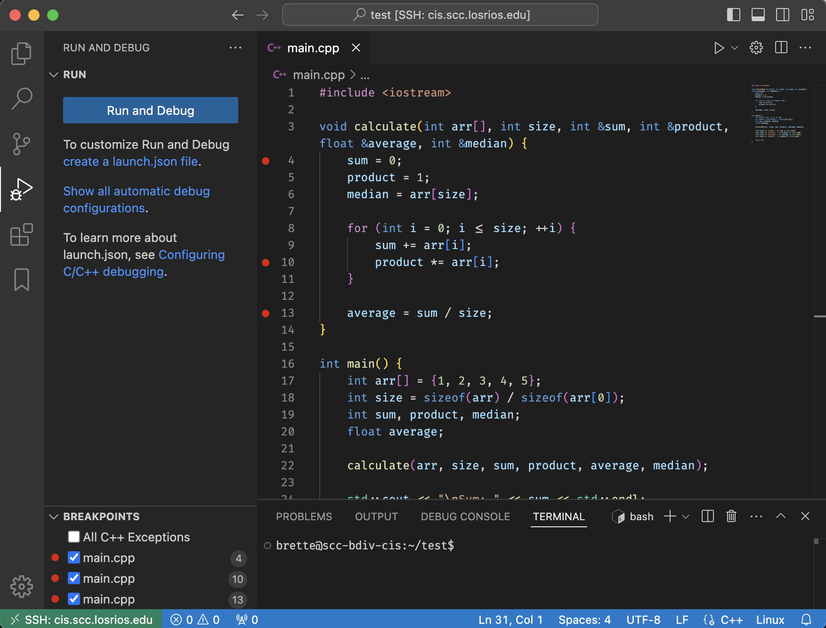Open the Source Control view

point(21,144)
